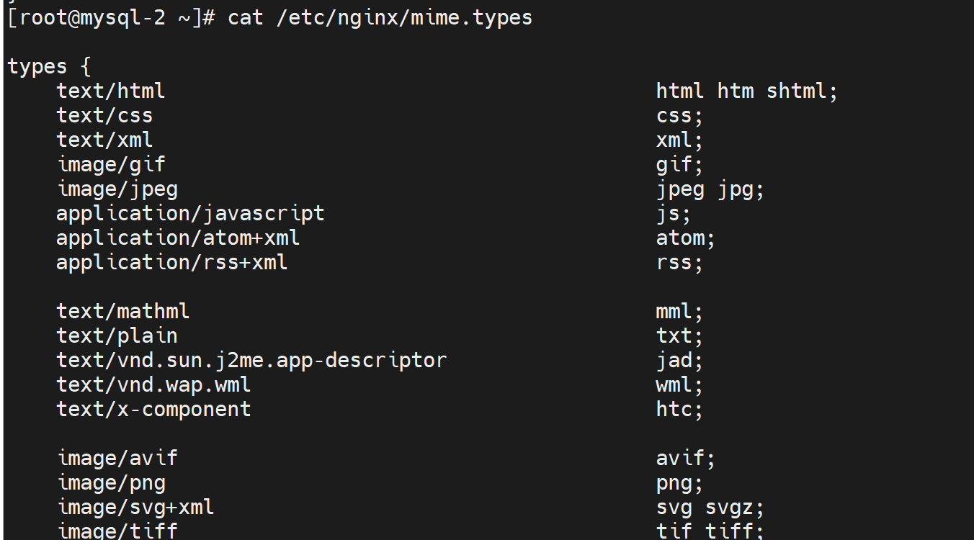The width and height of the screenshot is (974, 540).
Task: Place cursor on the text/plain line
Action: point(117,336)
